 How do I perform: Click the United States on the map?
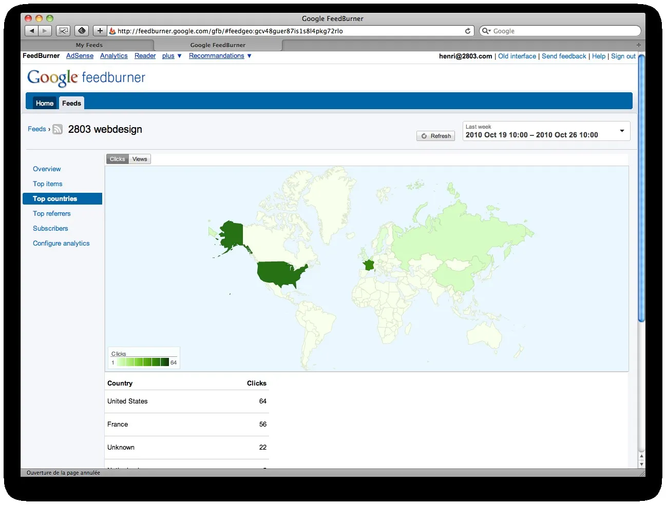281,273
